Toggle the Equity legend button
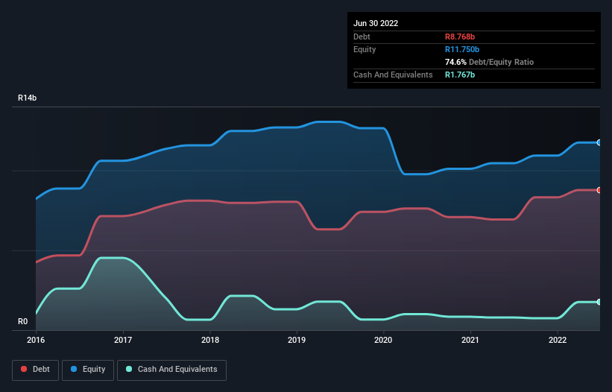 (x=88, y=370)
